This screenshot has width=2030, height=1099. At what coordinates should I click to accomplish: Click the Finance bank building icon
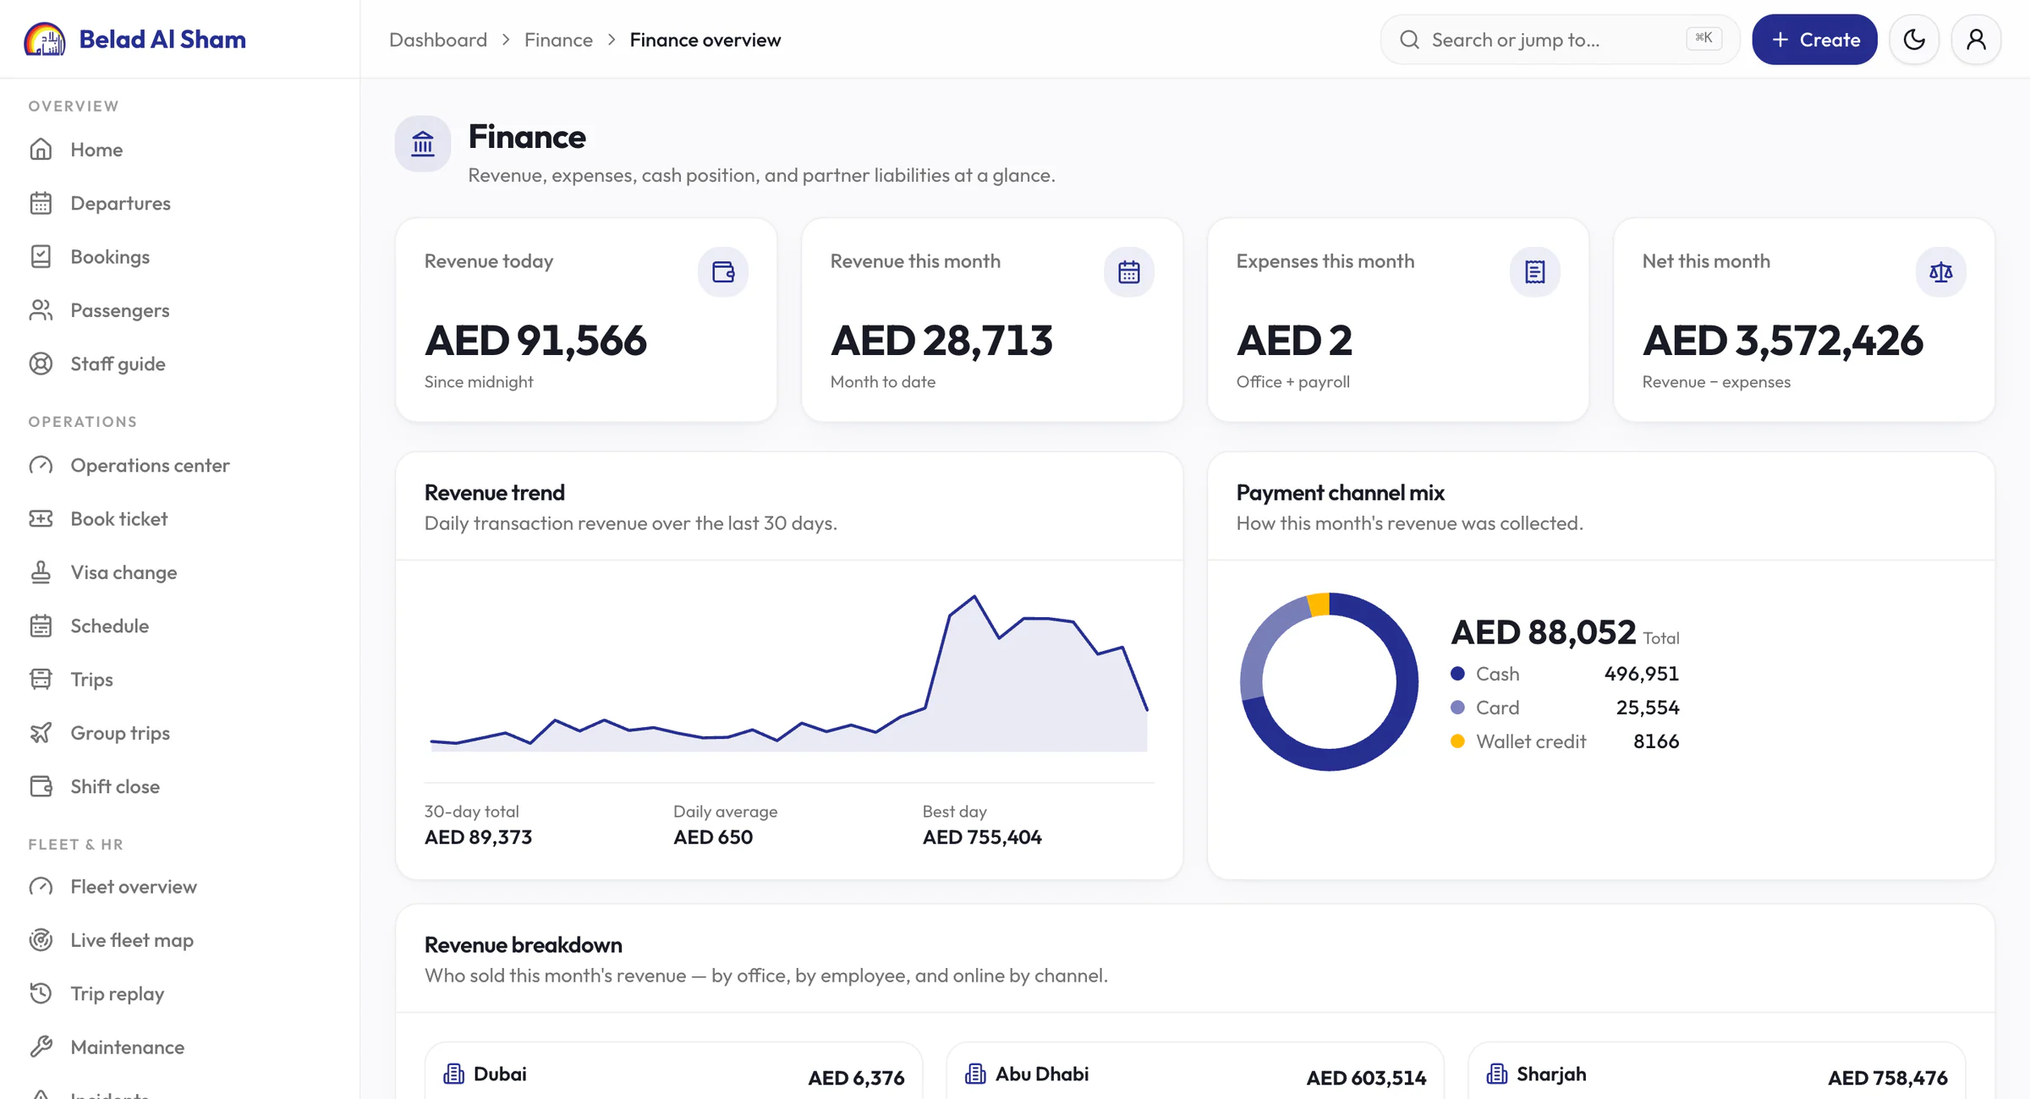423,144
